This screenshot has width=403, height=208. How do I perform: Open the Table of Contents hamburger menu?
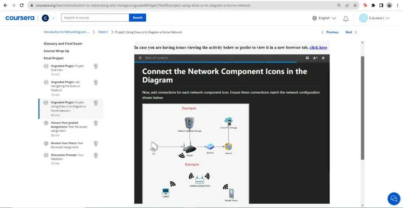(140, 58)
